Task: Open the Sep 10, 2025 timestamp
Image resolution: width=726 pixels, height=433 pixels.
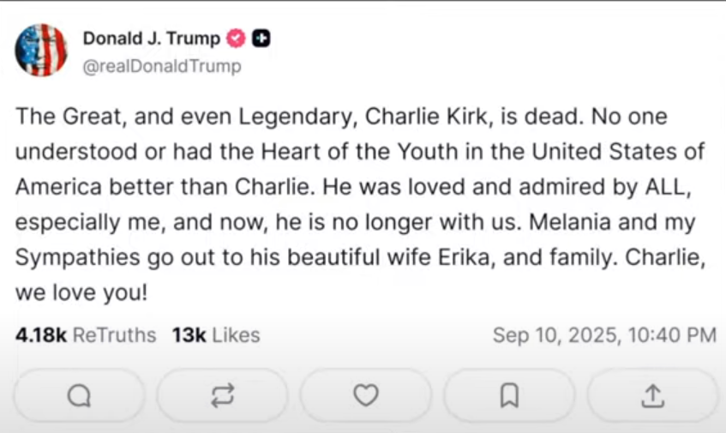Action: 604,334
